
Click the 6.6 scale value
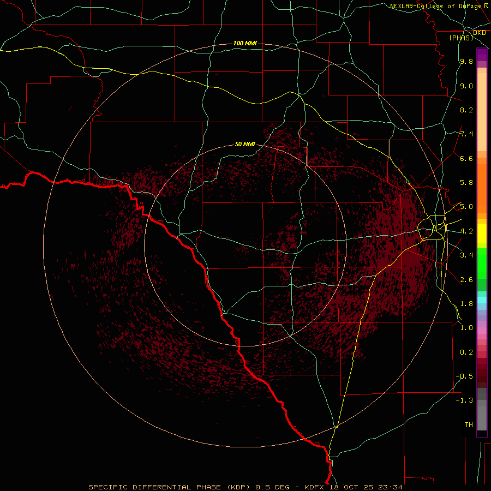pyautogui.click(x=466, y=158)
